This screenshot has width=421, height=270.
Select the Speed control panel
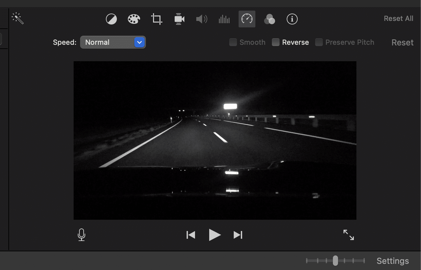tap(247, 19)
